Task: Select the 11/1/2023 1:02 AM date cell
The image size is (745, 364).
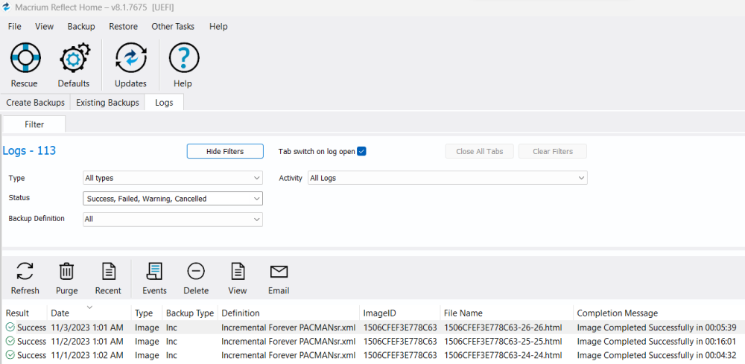Action: coord(87,356)
